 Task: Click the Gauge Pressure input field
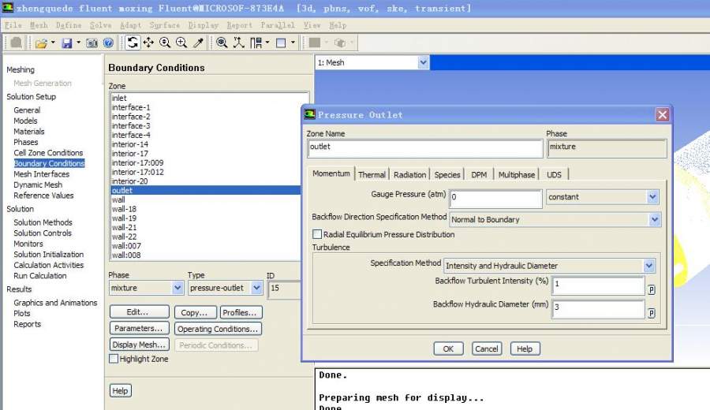tap(495, 197)
